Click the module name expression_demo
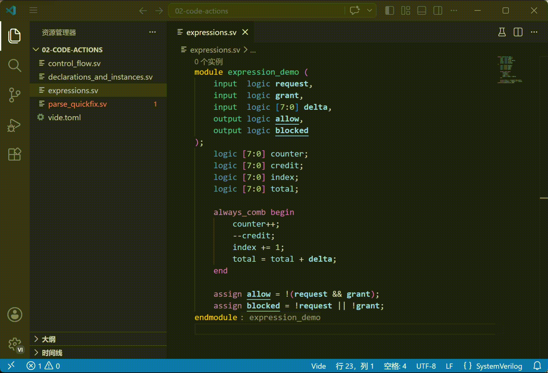This screenshot has width=548, height=373. 263,72
